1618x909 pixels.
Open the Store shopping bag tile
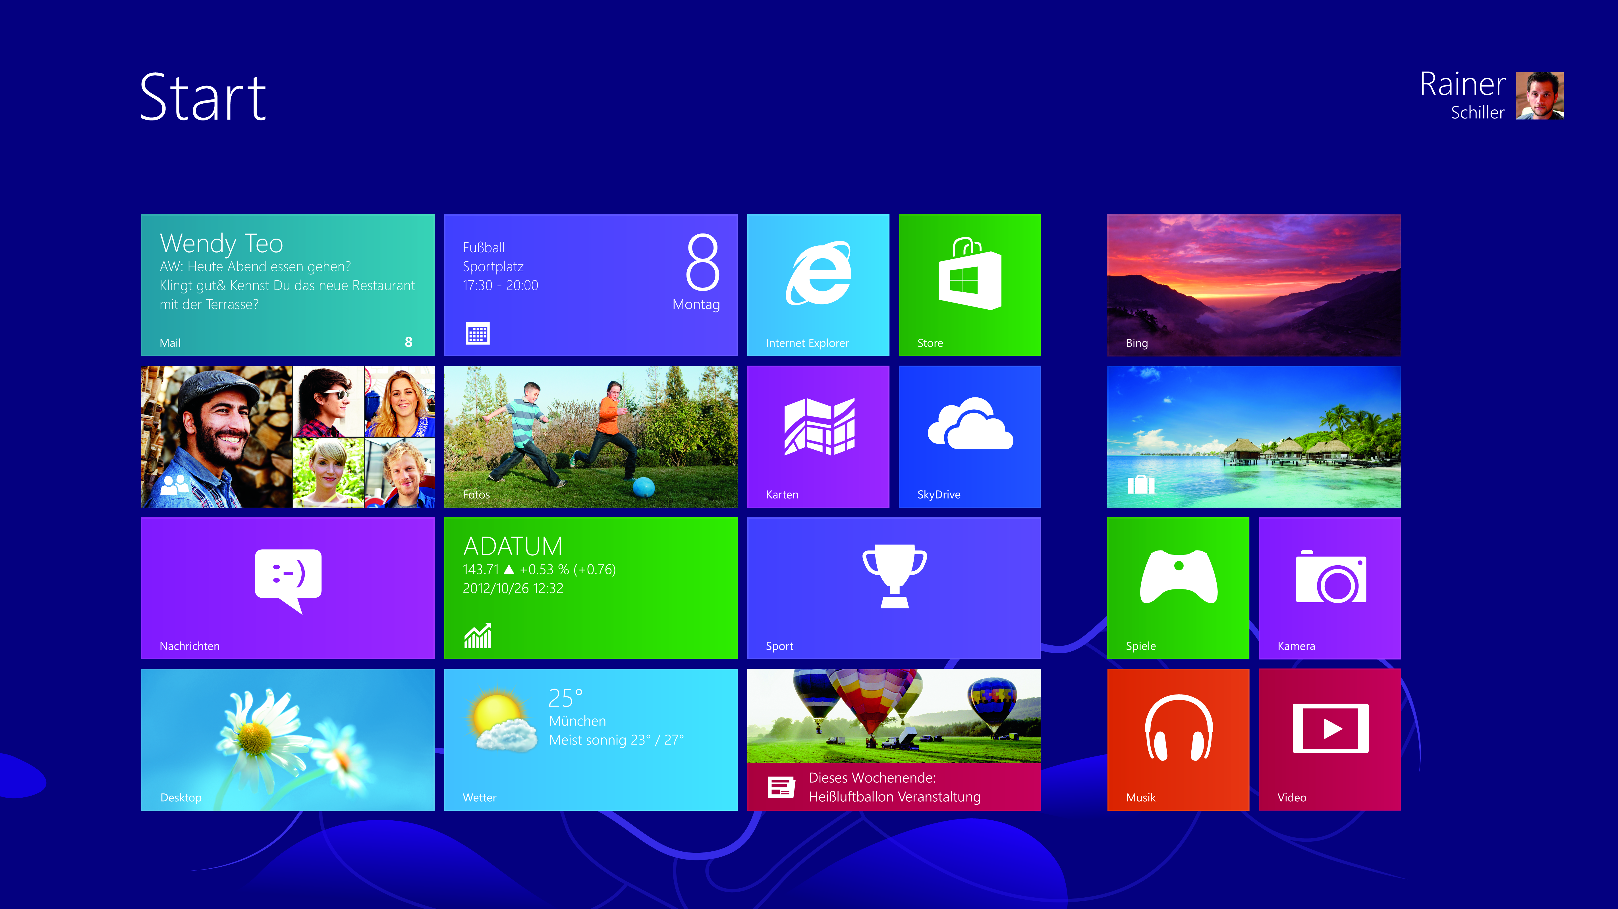(970, 285)
